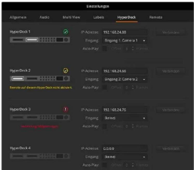This screenshot has height=170, width=194.
Task: Open the Audio tab
Action: coord(44,17)
